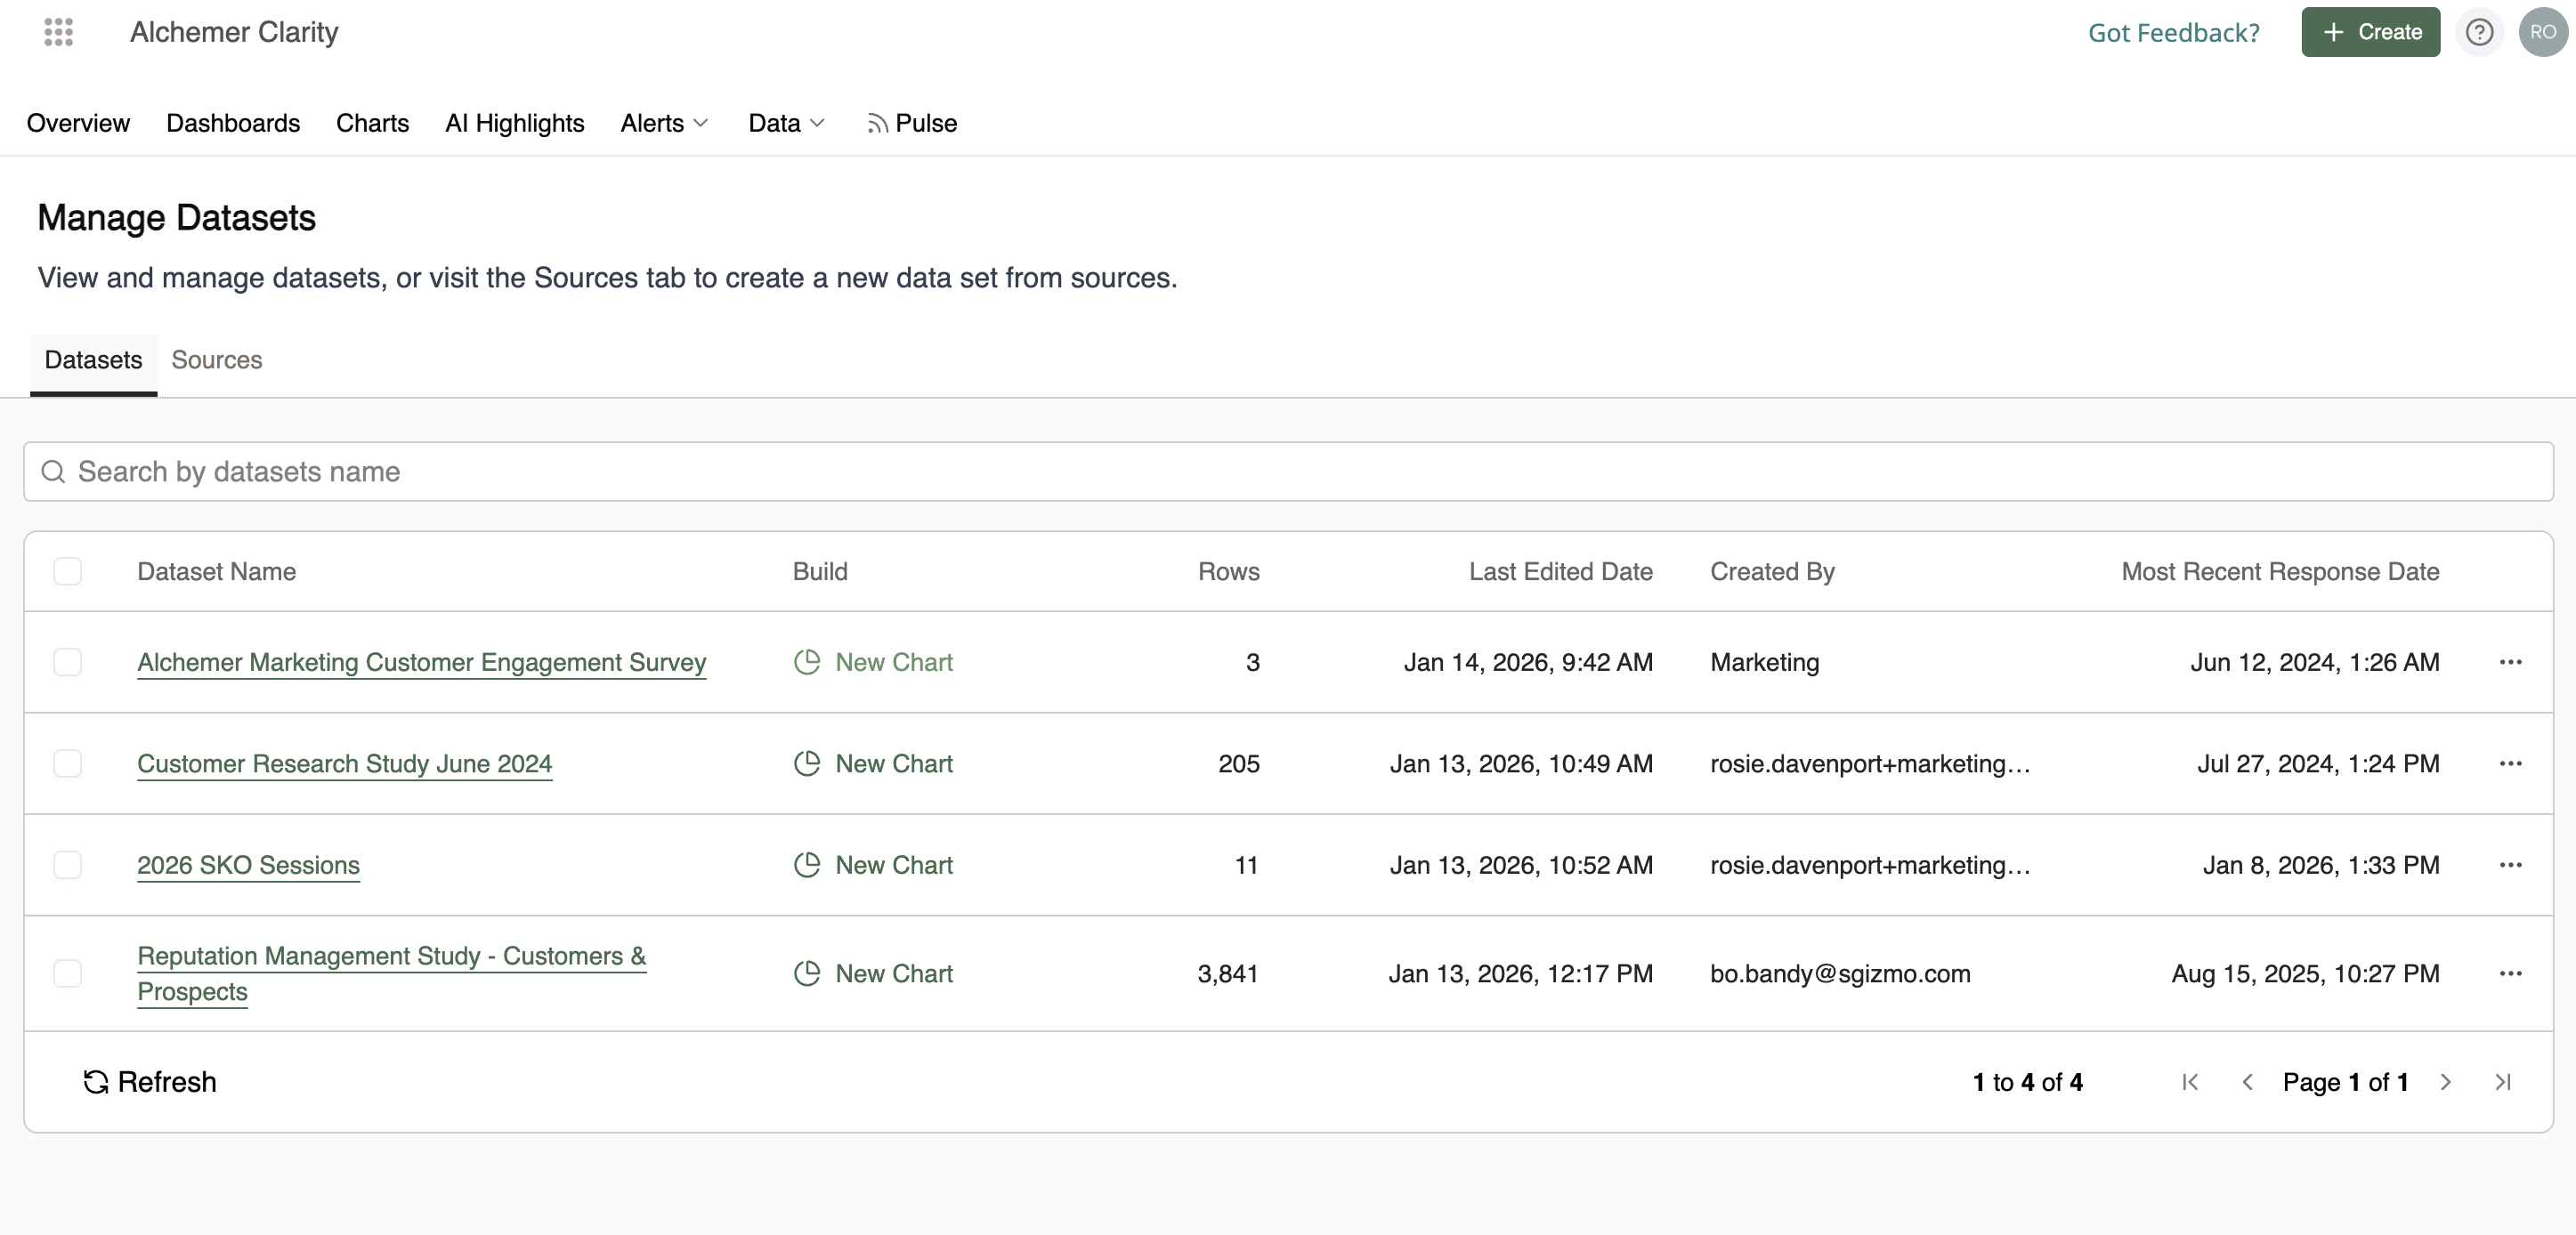Image resolution: width=2576 pixels, height=1235 pixels.
Task: Toggle the select-all datasets checkbox
Action: coord(67,571)
